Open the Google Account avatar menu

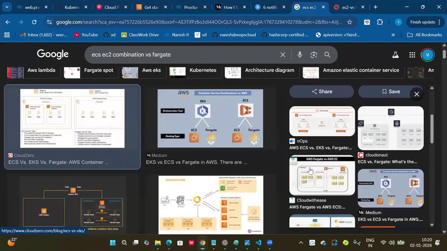click(x=427, y=55)
